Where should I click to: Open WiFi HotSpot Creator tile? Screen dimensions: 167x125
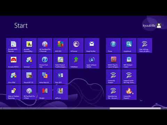129,61
